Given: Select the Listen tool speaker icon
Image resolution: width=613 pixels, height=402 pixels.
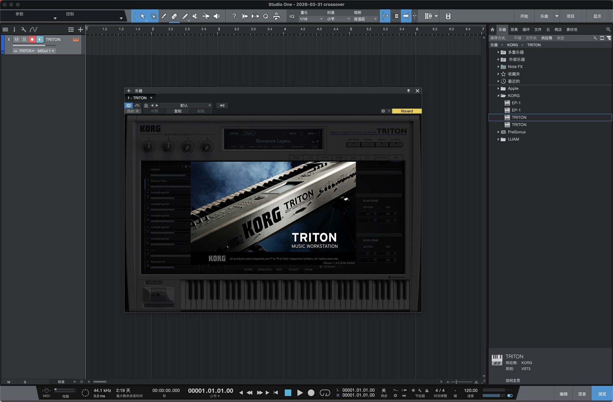Looking at the screenshot, I should tap(217, 16).
